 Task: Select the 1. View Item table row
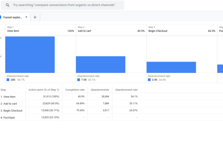point(111,97)
